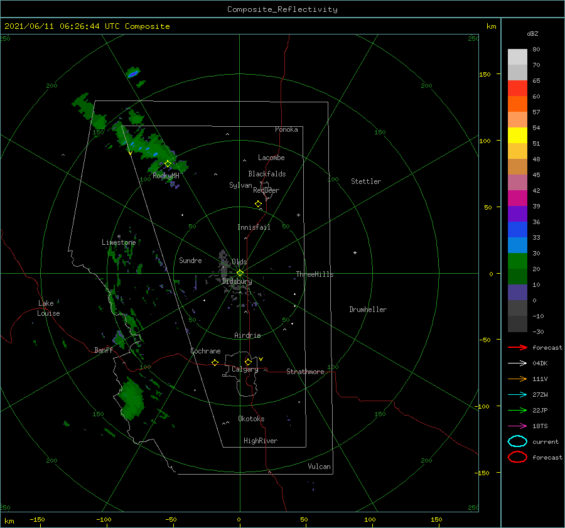Viewport: 565px width, 528px height.
Task: Click the Banff town label
Action: [103, 350]
